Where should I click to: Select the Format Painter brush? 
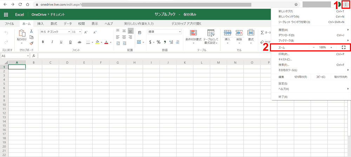tap(32, 43)
